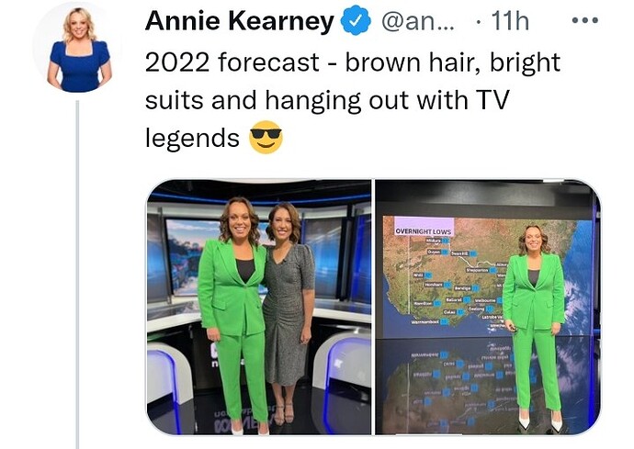
Task: Click the sunglasses emoji after legends
Action: coord(266,137)
